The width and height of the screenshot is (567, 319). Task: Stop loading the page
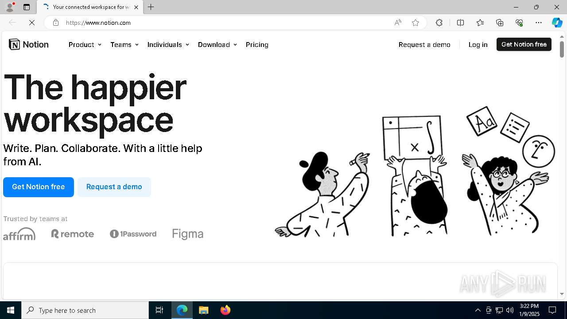click(32, 23)
